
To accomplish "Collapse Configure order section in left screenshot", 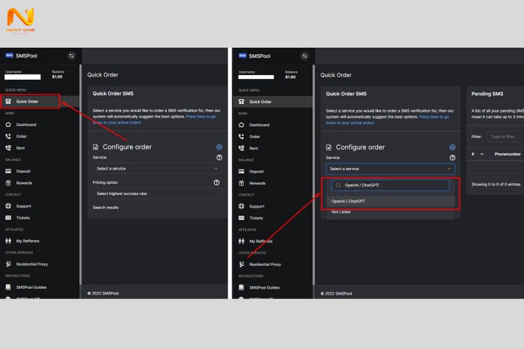I will (x=219, y=147).
